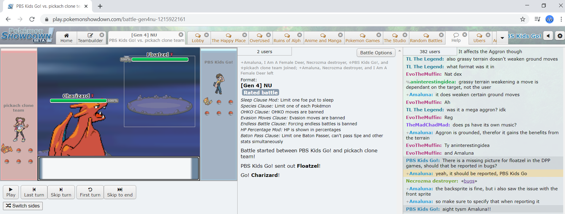Play the battle replay
Viewport: 565px width, 214px height.
11,192
